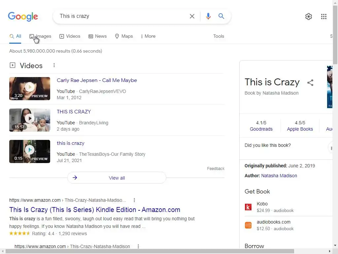The image size is (338, 254).
Task: Click the book cover image in panel
Action: pyautogui.click(x=330, y=87)
